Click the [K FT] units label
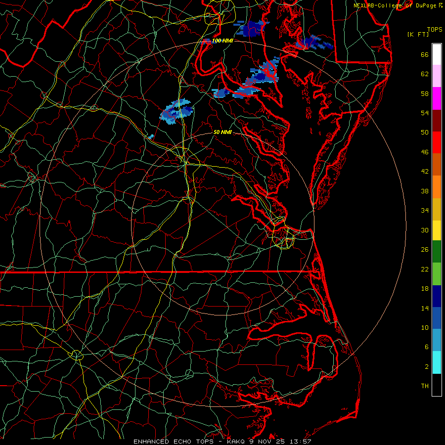445x445 pixels. (418, 34)
